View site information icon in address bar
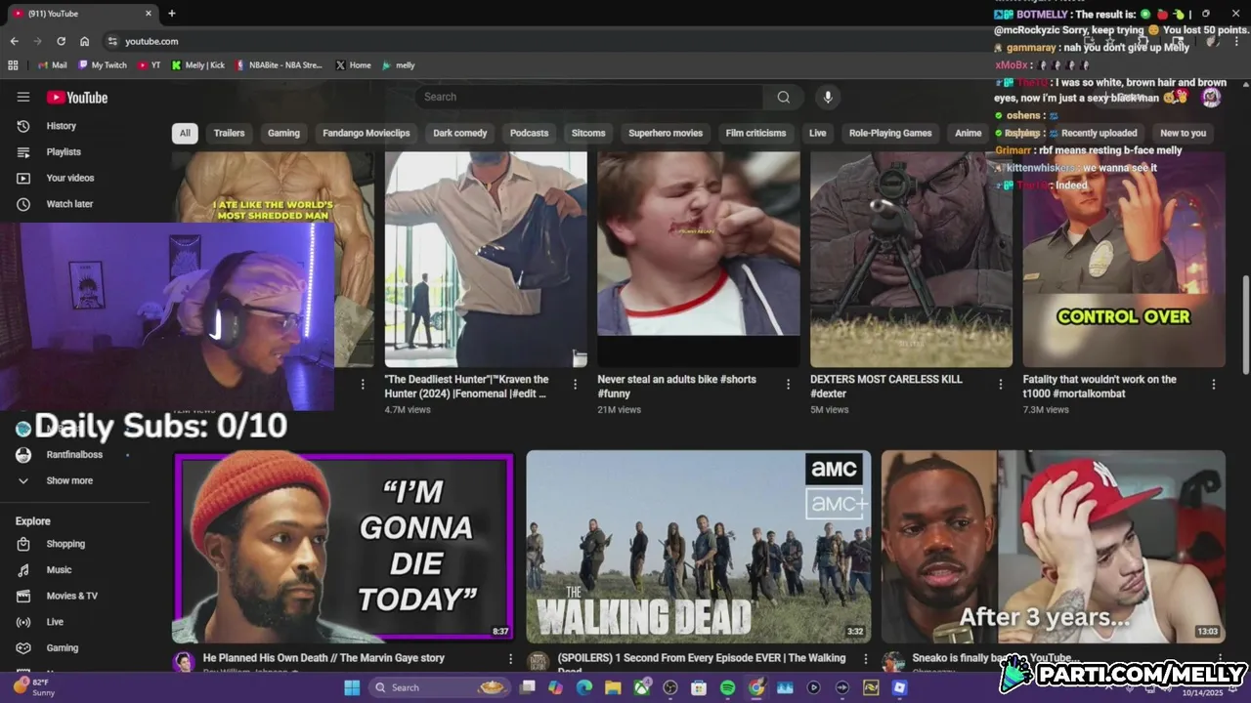This screenshot has height=703, width=1251. [x=112, y=41]
